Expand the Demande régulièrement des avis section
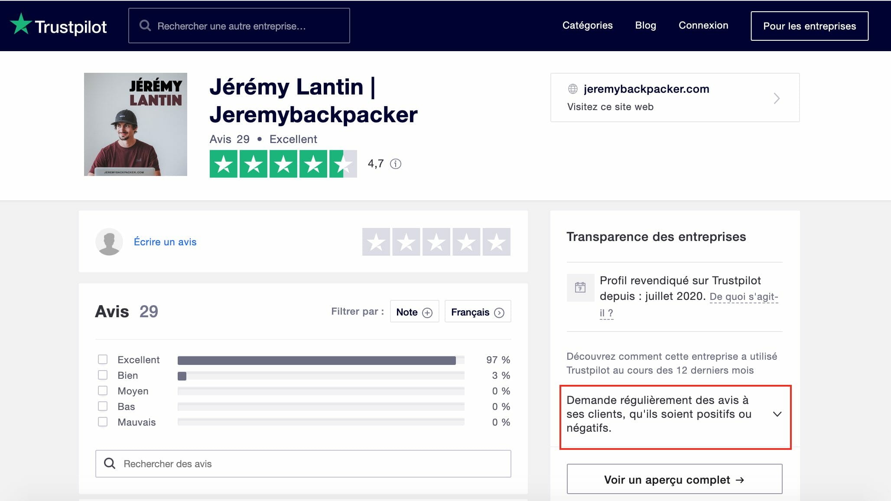Image resolution: width=891 pixels, height=501 pixels. (x=675, y=414)
